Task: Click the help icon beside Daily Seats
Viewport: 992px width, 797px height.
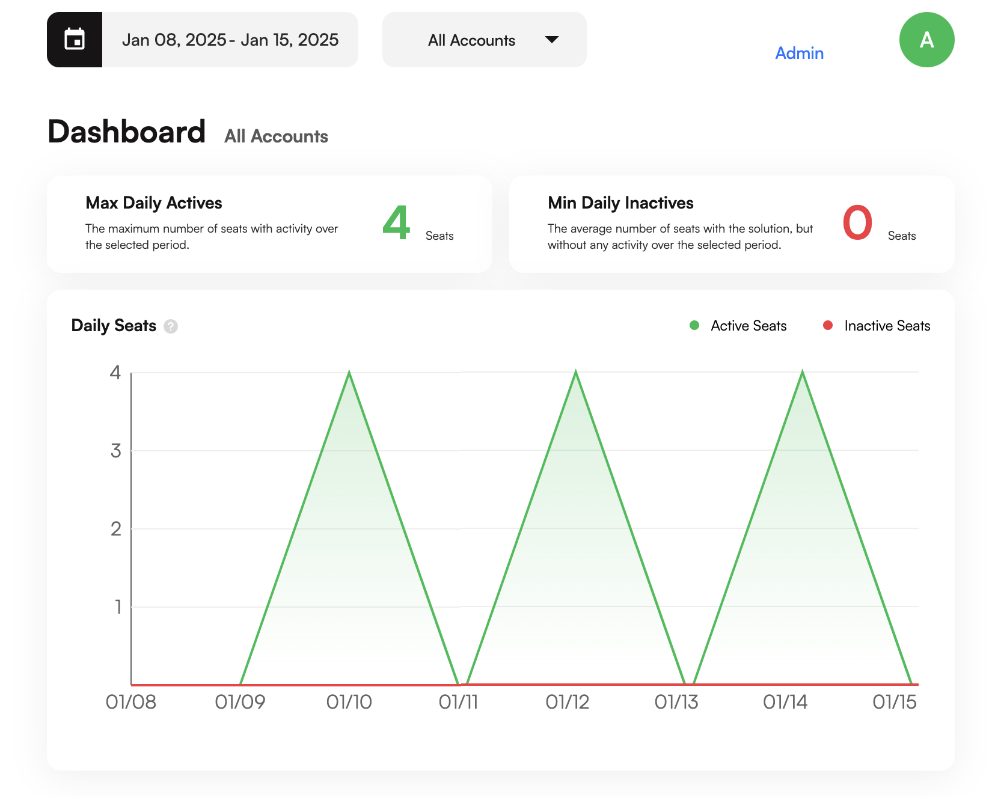Action: (x=171, y=326)
